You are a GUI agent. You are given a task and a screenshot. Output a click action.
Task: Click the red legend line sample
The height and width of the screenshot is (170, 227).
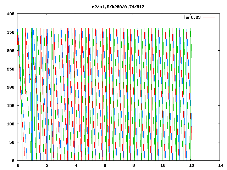209,17
